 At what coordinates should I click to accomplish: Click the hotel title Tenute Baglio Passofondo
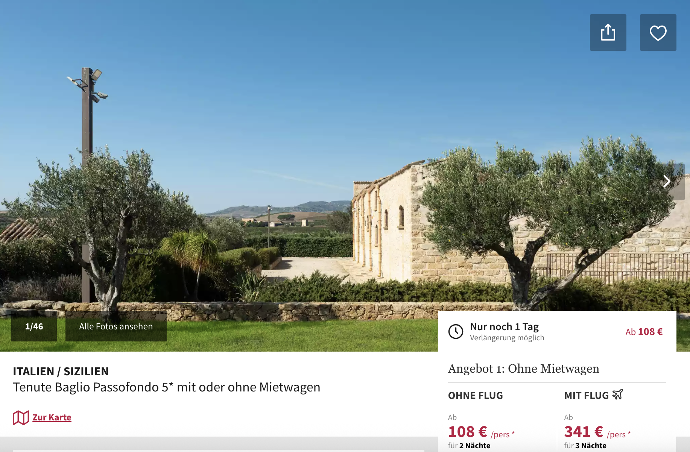click(167, 387)
